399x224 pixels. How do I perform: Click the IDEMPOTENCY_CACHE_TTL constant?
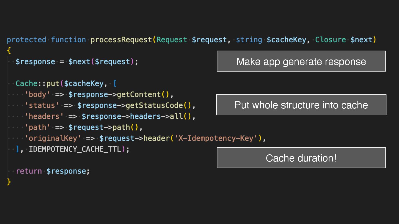(75, 149)
